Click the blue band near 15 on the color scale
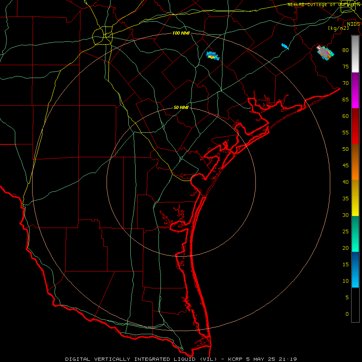 [355, 269]
